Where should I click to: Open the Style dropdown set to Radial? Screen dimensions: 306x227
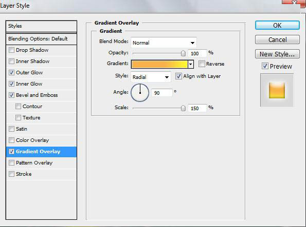pyautogui.click(x=151, y=77)
